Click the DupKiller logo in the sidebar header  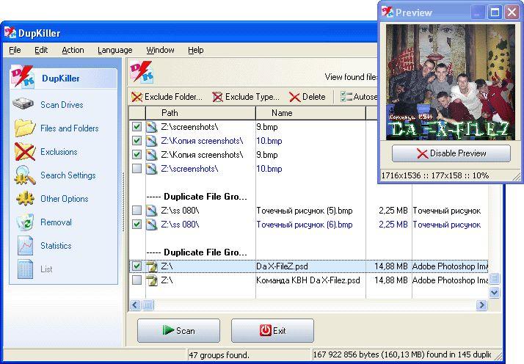pos(23,77)
